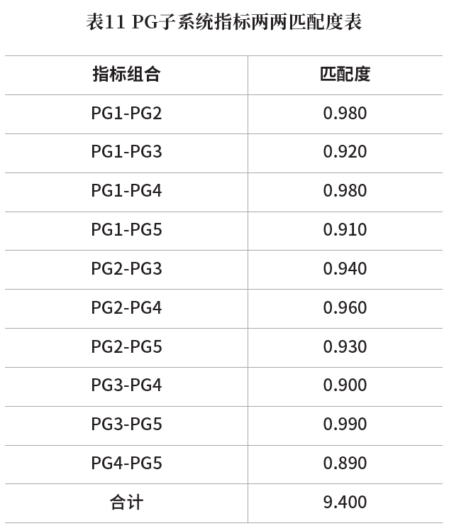The width and height of the screenshot is (449, 526).
Task: Select the total value 9.400
Action: (x=345, y=503)
